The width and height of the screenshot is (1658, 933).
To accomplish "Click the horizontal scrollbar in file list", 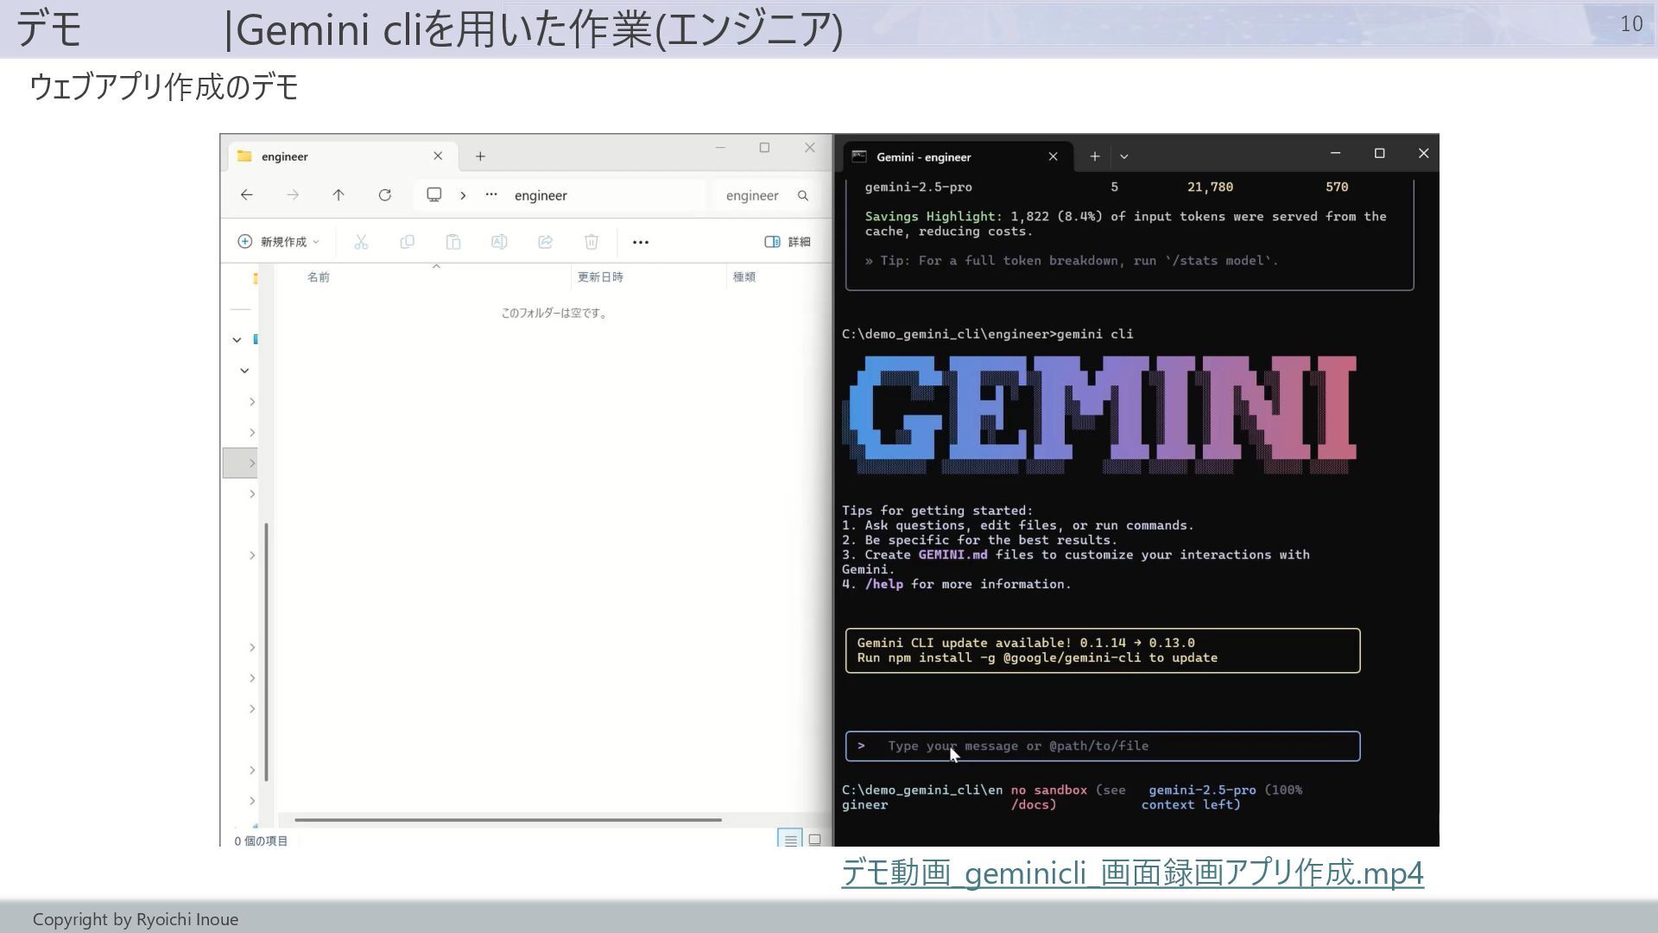I will click(x=508, y=819).
